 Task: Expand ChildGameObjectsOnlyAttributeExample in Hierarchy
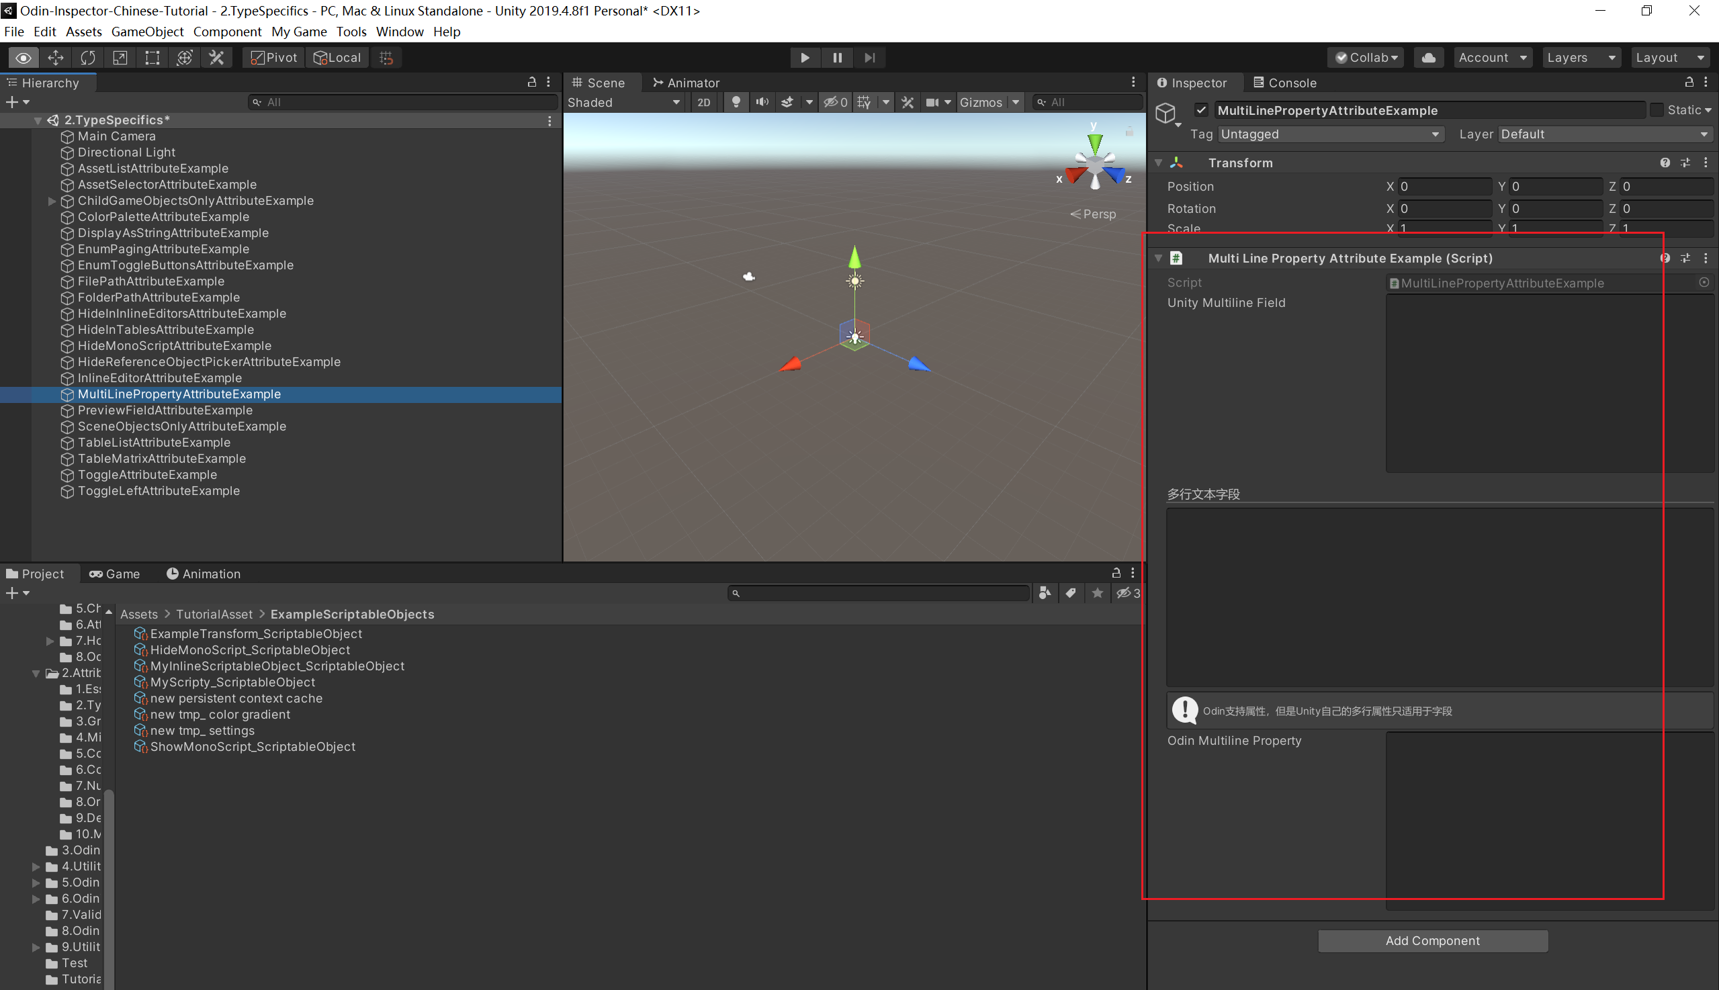coord(52,201)
